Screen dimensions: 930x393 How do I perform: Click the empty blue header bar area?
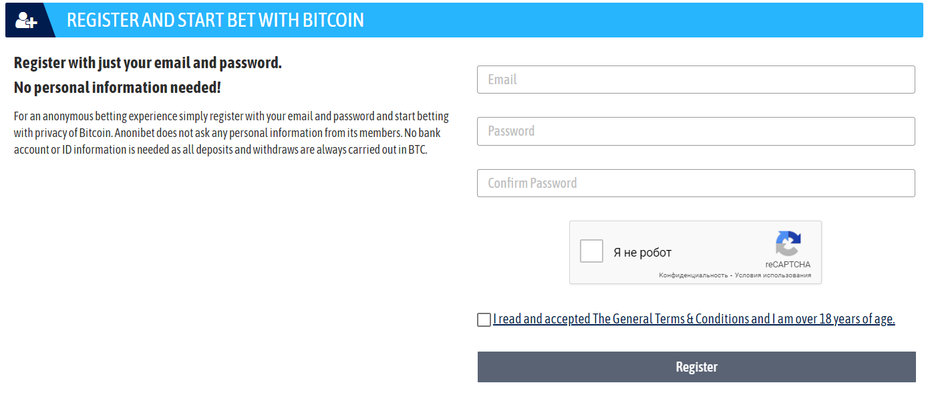pyautogui.click(x=641, y=20)
